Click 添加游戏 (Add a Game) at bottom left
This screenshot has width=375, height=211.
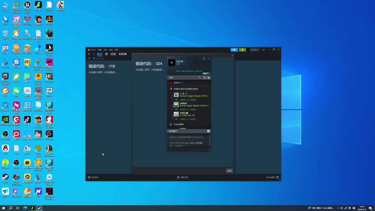(x=93, y=177)
